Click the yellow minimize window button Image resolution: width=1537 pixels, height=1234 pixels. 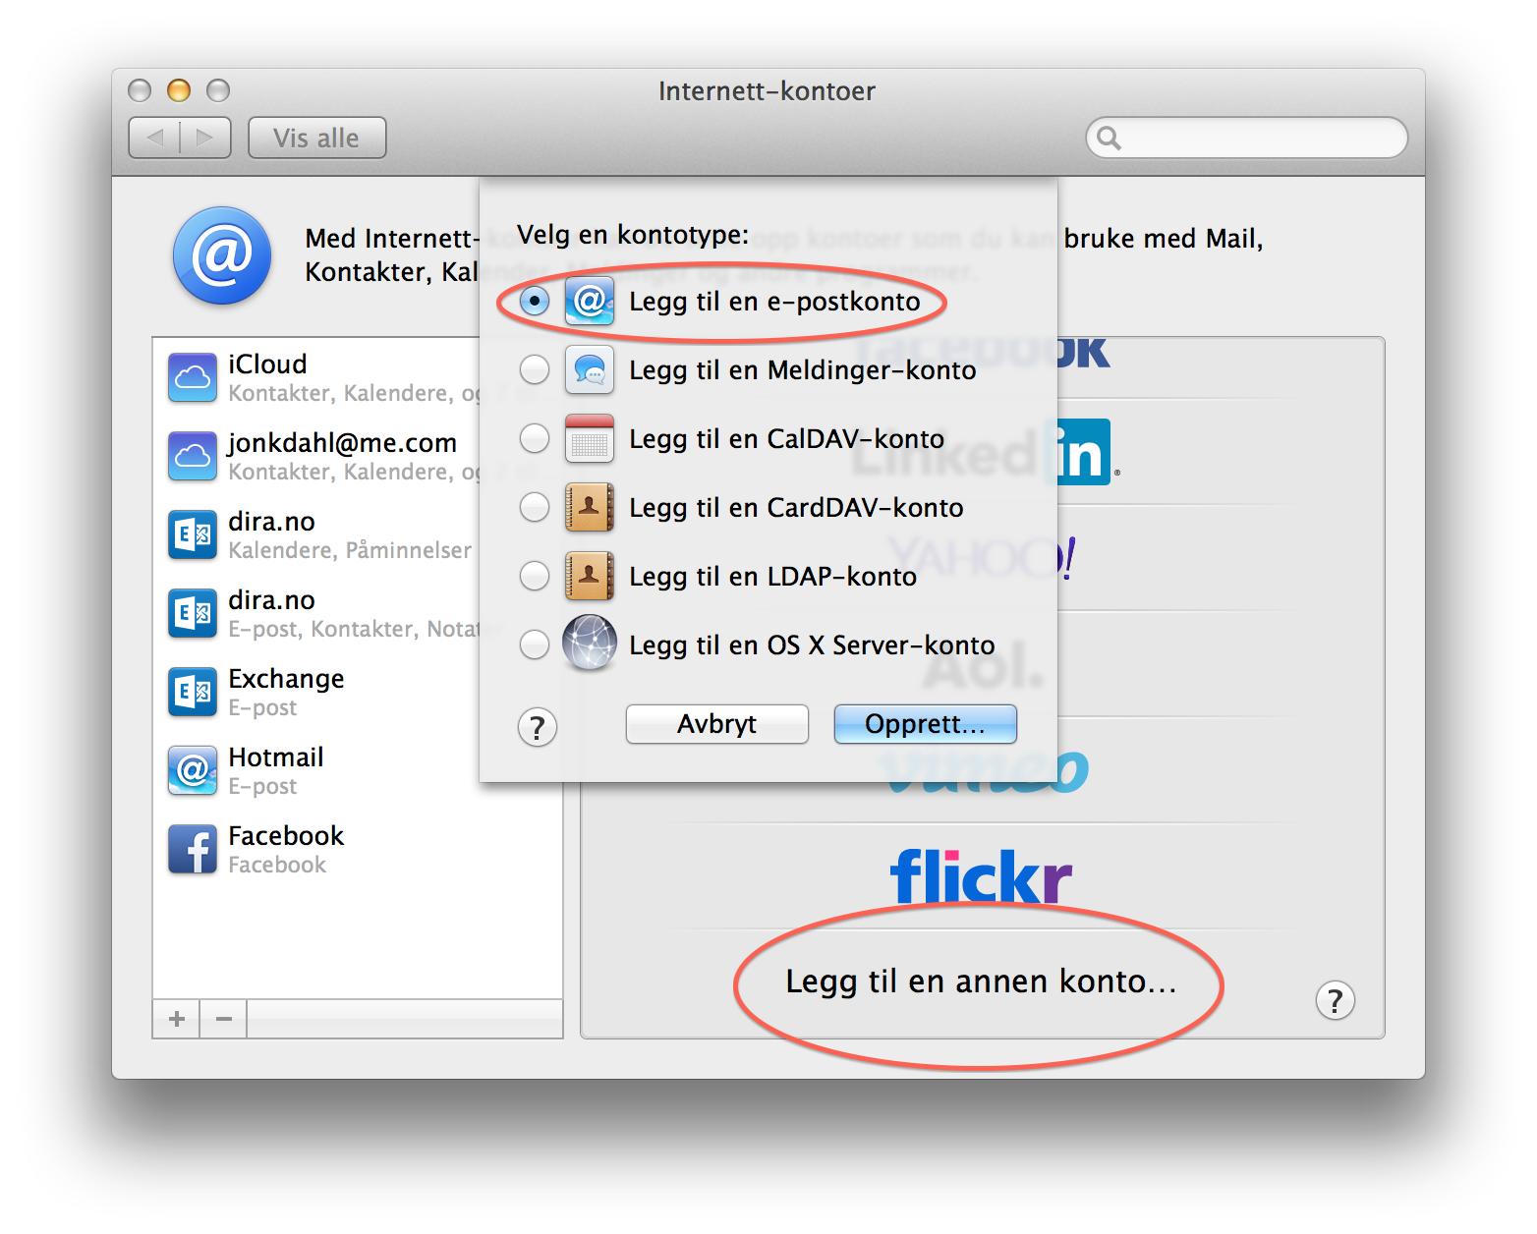[179, 90]
